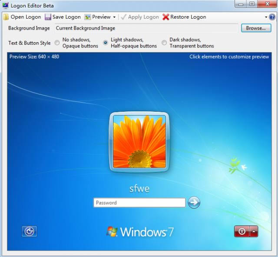Viewport: 278px width, 257px height.
Task: Click the Open Logon folder icon
Action: pos(6,17)
